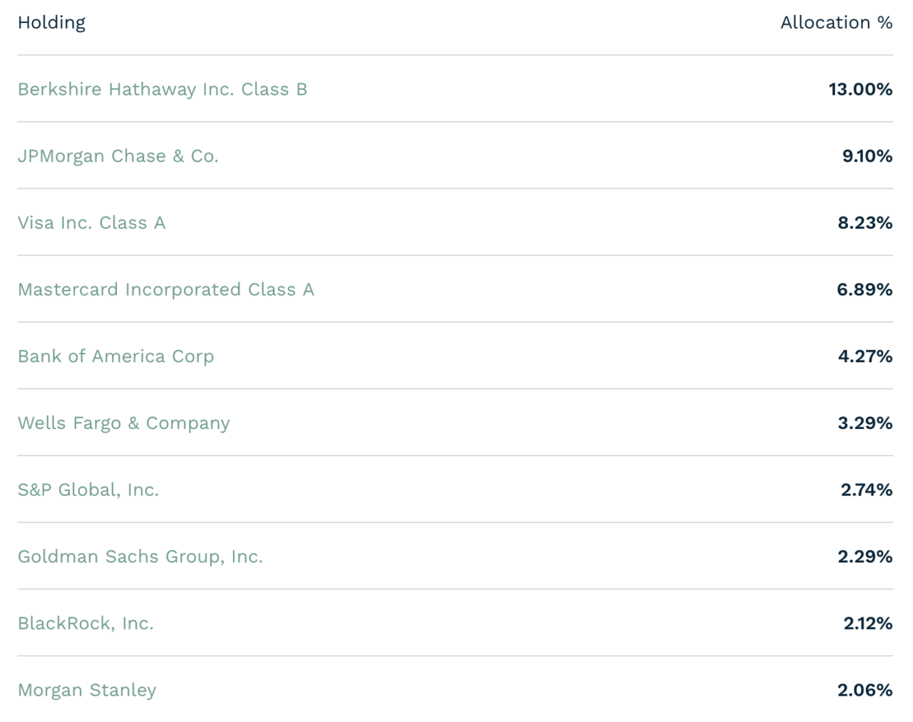The image size is (913, 722).
Task: Select the 2.74% allocation value
Action: [867, 490]
